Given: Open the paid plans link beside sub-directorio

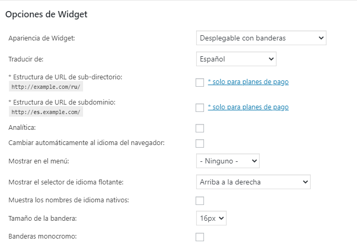Looking at the screenshot, I should pos(248,82).
